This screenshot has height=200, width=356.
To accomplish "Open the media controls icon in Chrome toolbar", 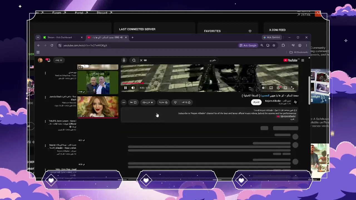I will [x=293, y=45].
